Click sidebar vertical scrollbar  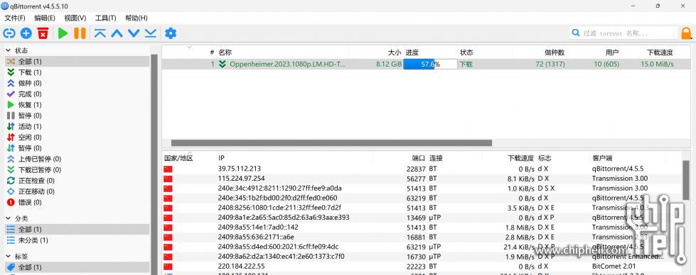point(154,164)
